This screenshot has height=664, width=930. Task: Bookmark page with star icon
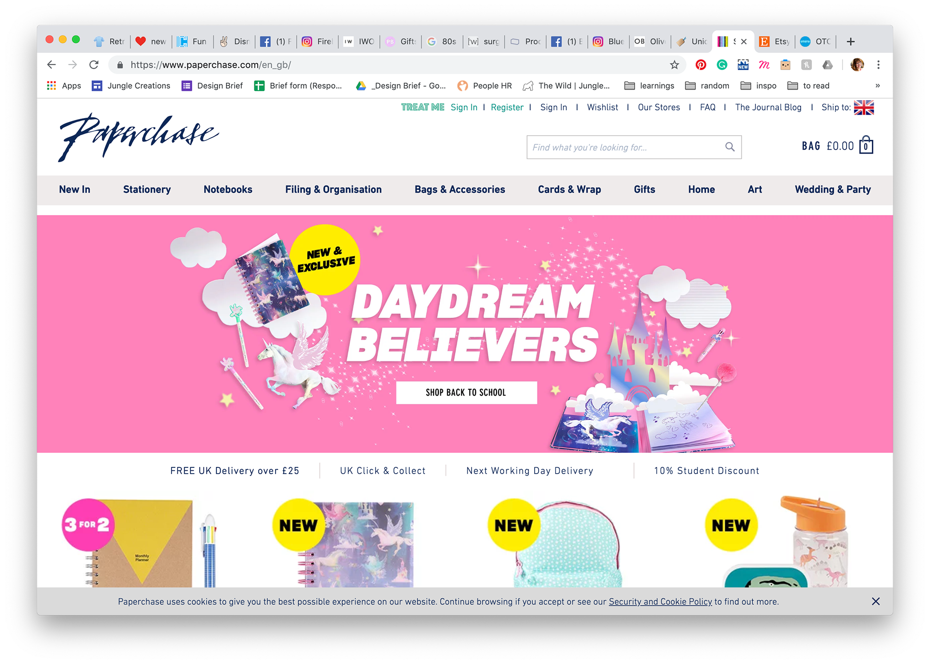click(x=674, y=65)
